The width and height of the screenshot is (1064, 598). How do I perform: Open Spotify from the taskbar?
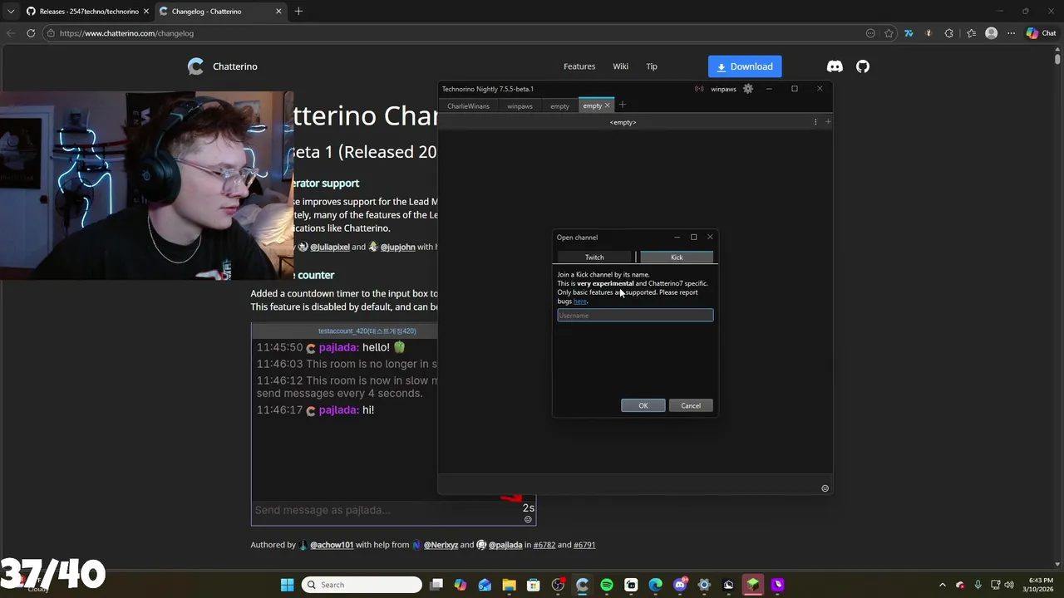(x=607, y=585)
